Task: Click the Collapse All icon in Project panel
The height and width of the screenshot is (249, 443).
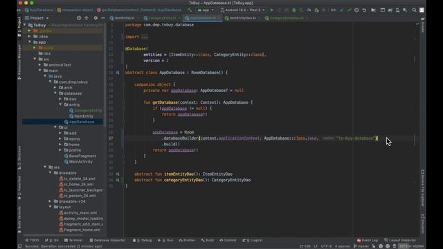Action: 87,18
